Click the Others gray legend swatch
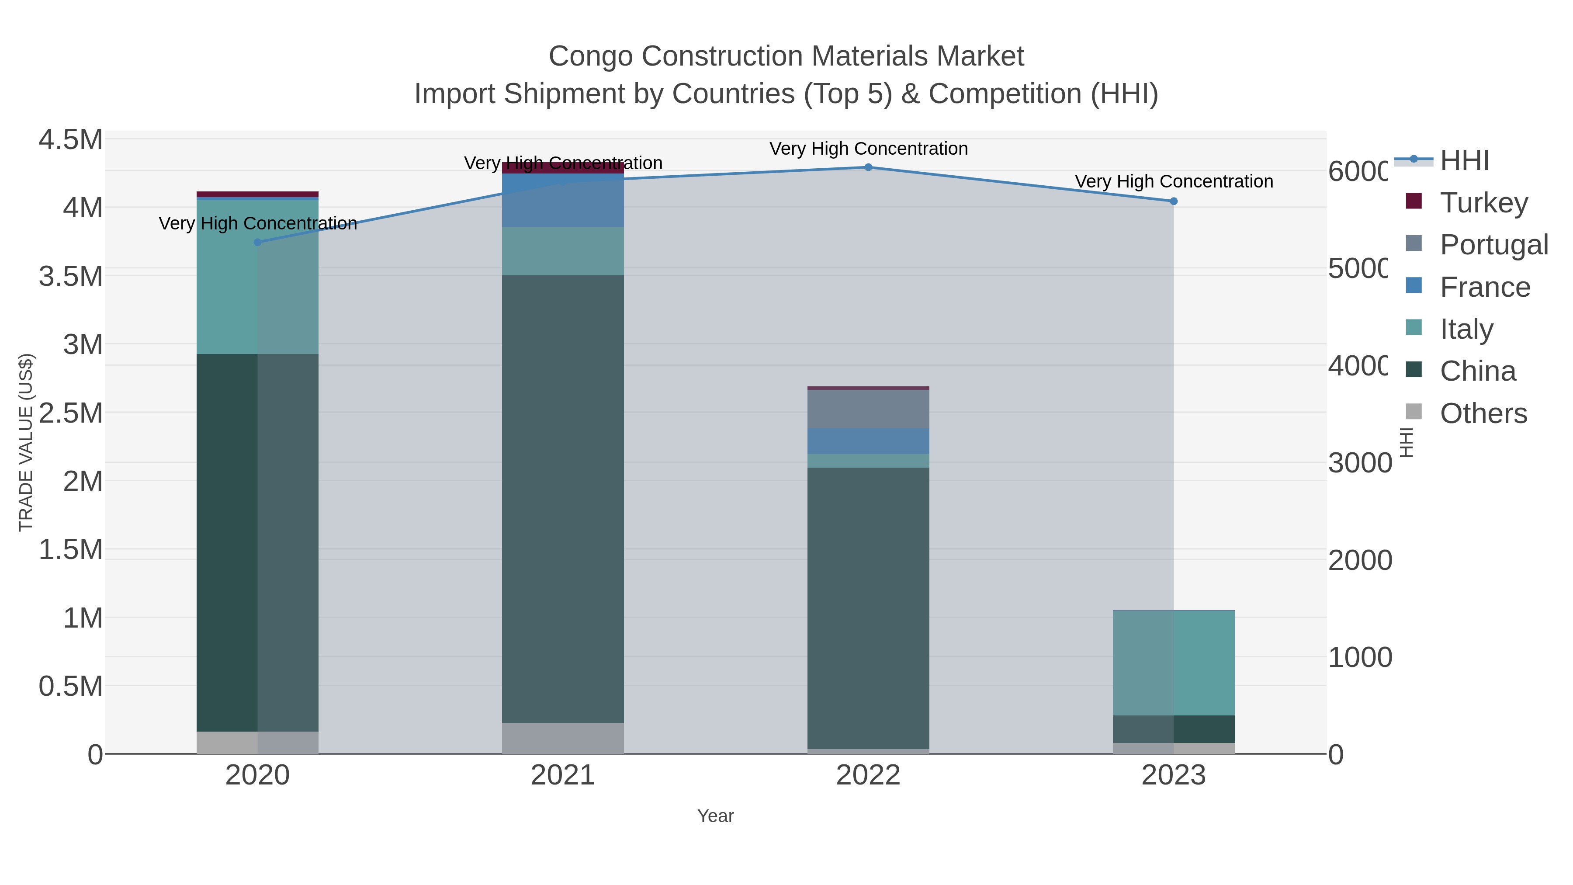 pyautogui.click(x=1414, y=412)
